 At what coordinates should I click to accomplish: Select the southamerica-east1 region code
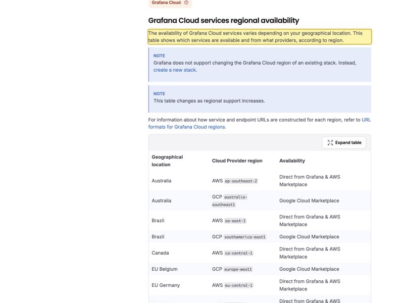click(x=245, y=237)
